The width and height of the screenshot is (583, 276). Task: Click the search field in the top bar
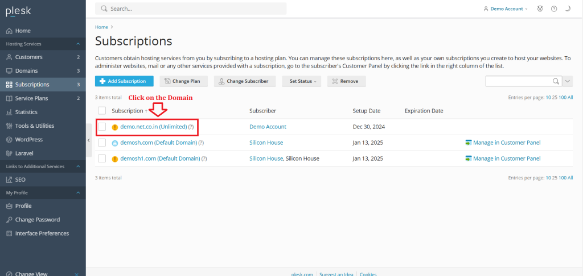click(191, 9)
